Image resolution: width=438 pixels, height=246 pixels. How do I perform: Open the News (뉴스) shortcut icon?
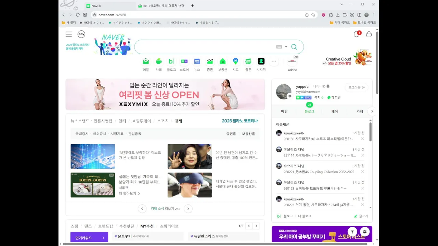coord(197,61)
